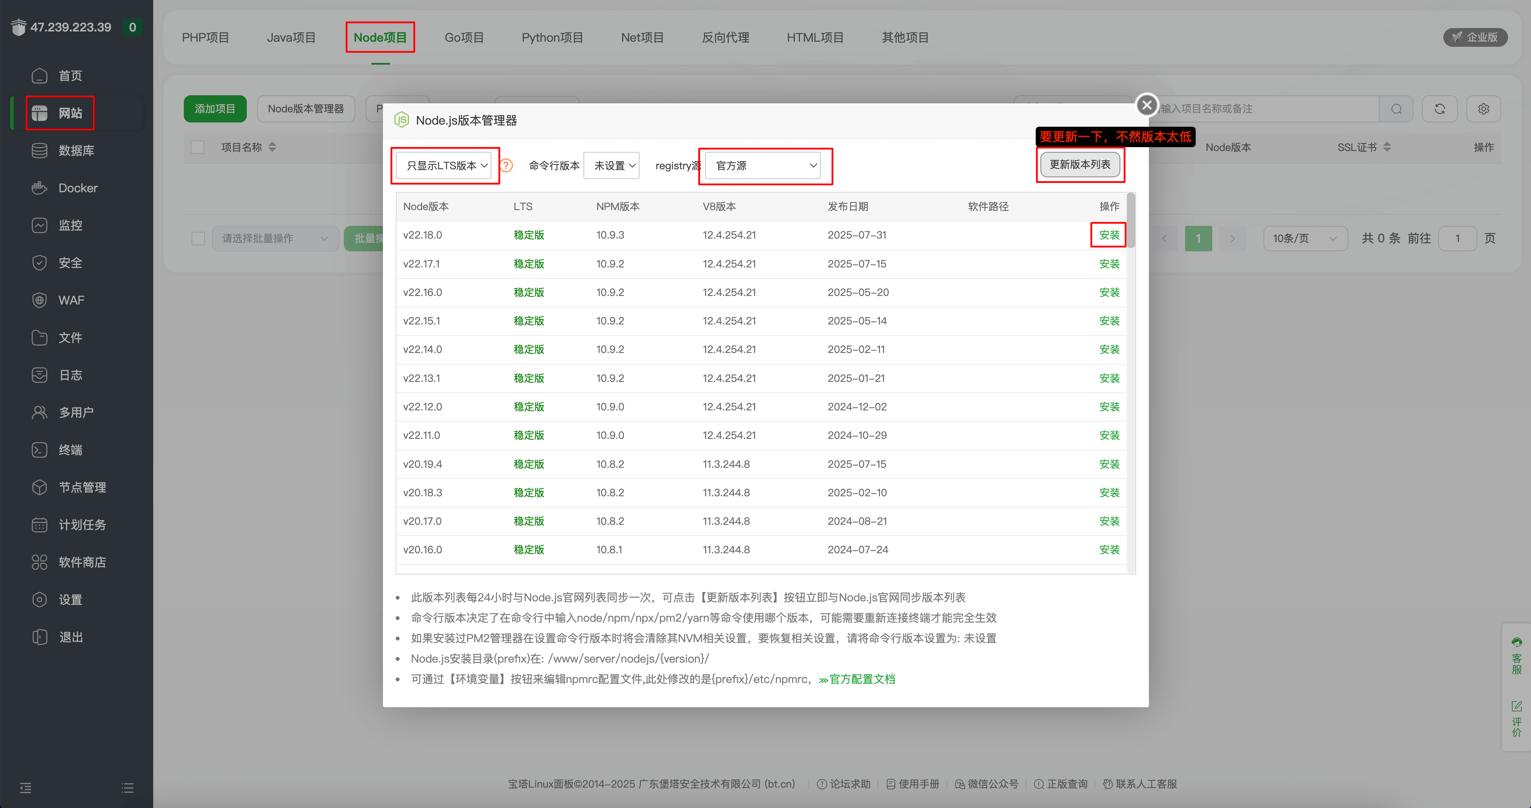Open the table settings gear icon
The width and height of the screenshot is (1531, 808).
click(x=1483, y=109)
